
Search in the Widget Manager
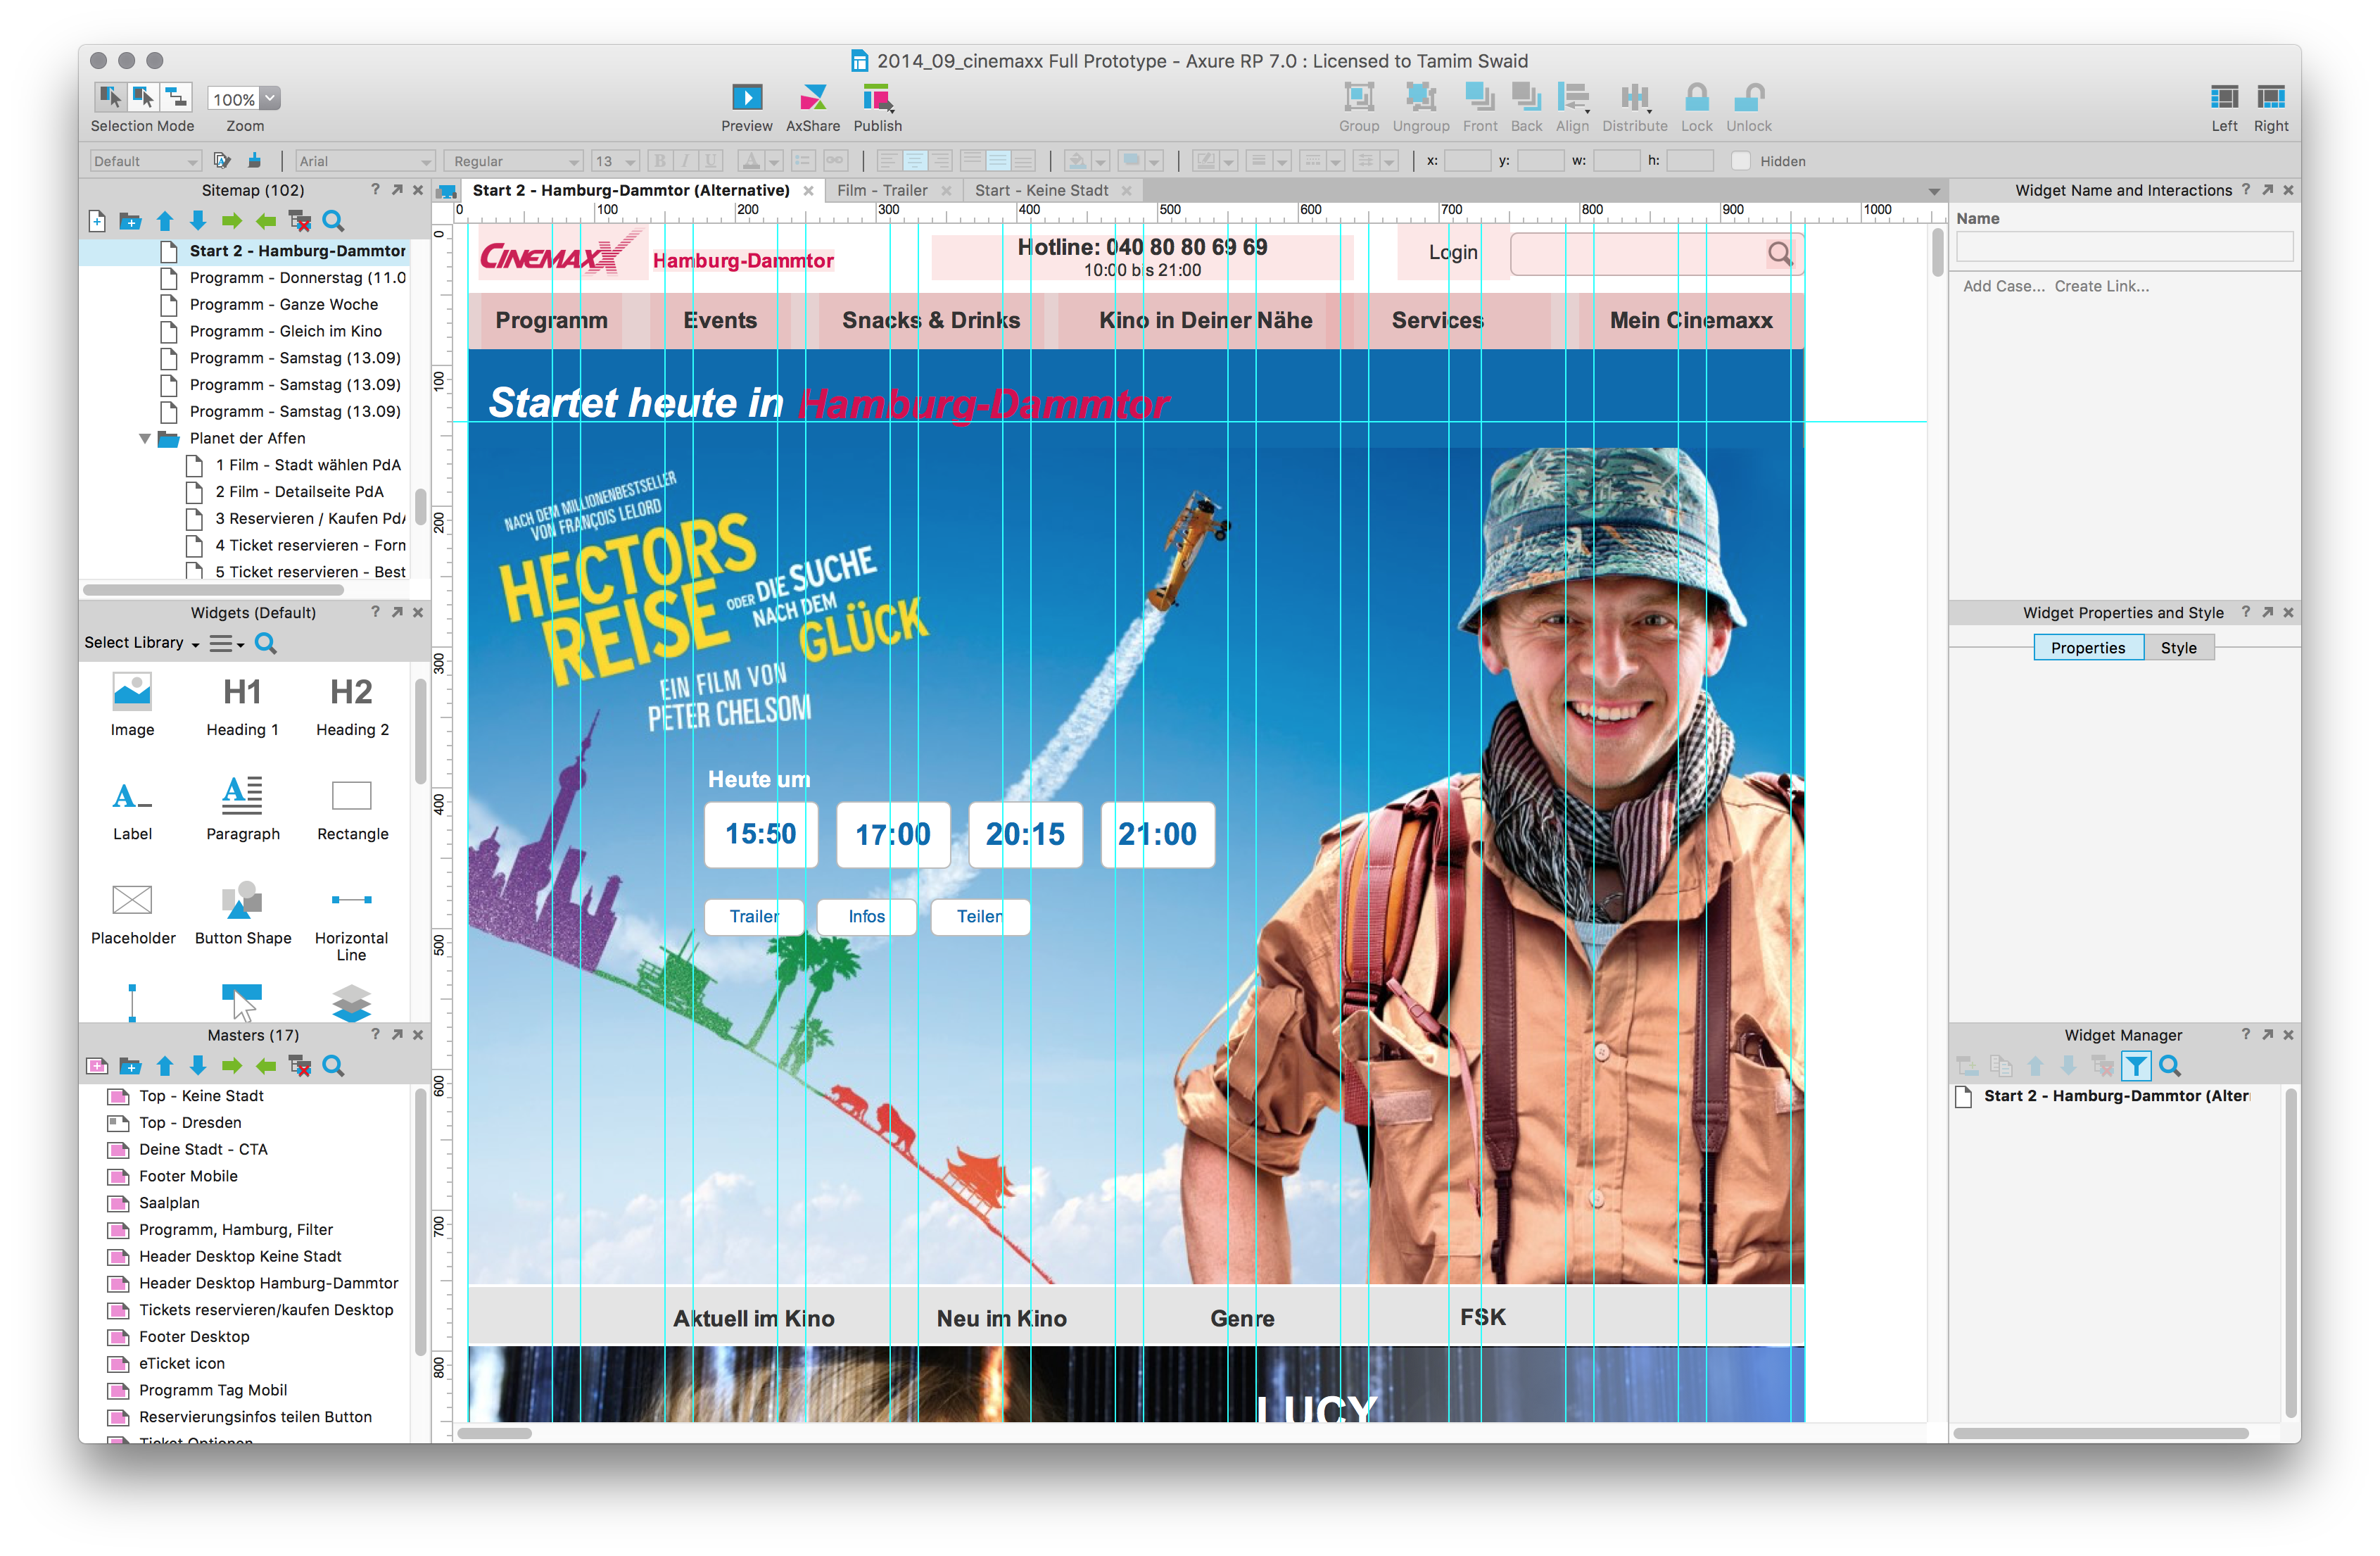point(2169,1066)
